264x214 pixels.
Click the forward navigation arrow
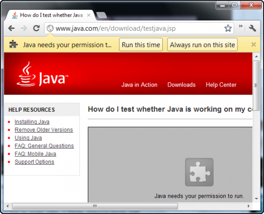pyautogui.click(x=24, y=28)
